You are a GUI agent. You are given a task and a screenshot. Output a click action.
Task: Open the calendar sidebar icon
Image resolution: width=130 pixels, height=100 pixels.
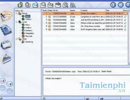(6, 45)
